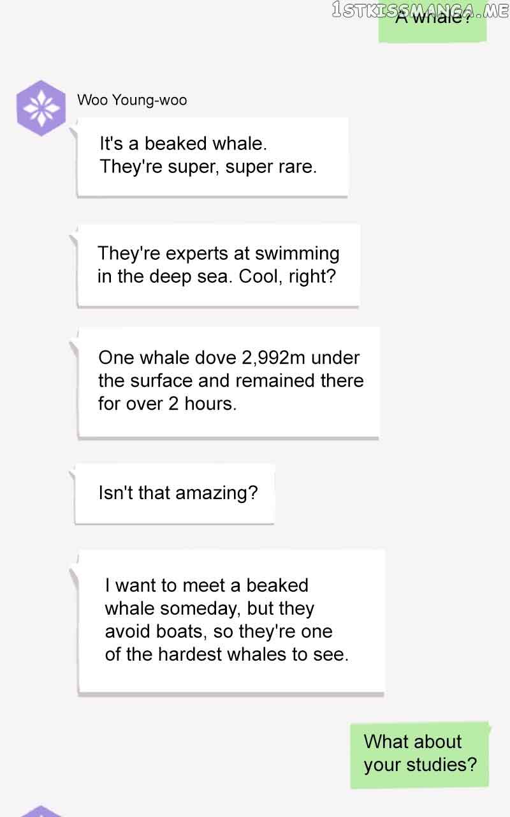Select the "of the hardest whales to see." line
This screenshot has width=510, height=817.
(227, 654)
